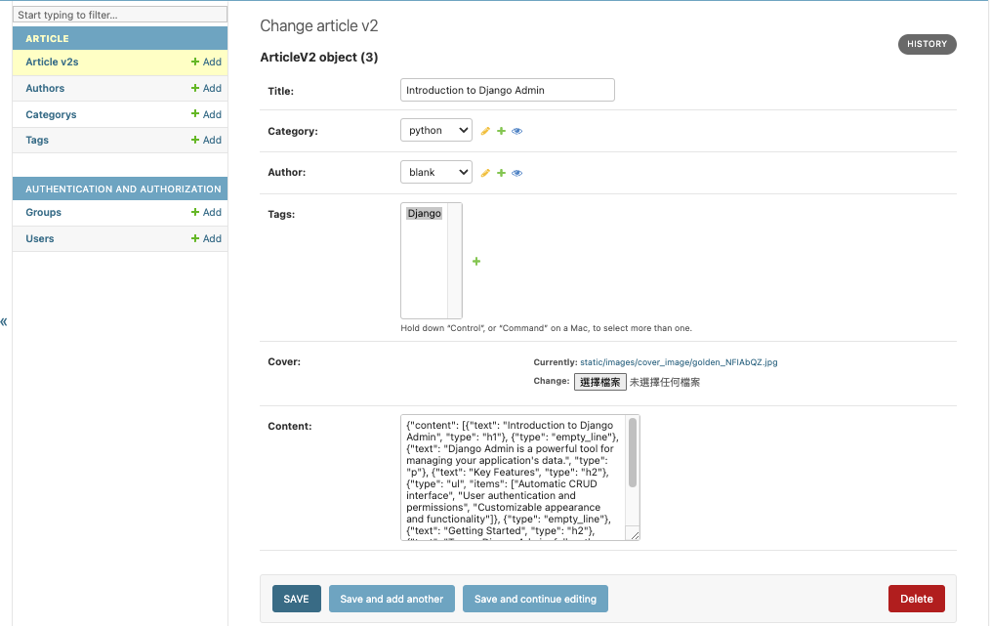The height and width of the screenshot is (626, 990).
Task: Open Authentication and Authorization section header
Action: click(x=123, y=188)
